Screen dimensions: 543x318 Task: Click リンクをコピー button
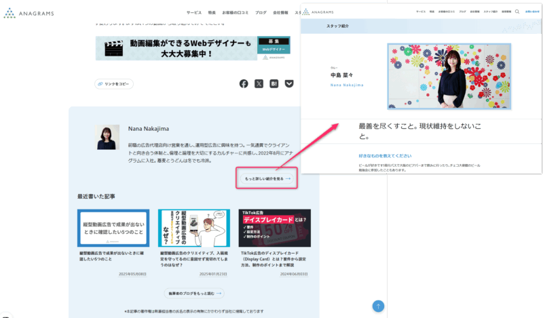click(114, 84)
